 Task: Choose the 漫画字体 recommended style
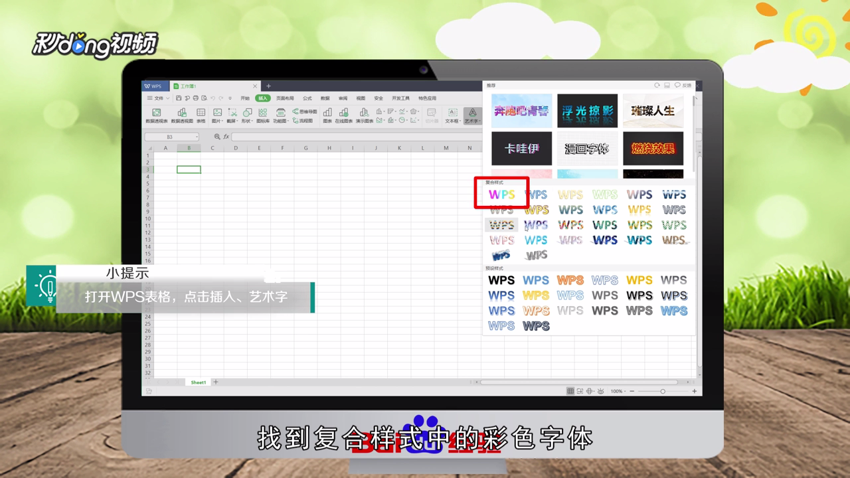(x=587, y=148)
